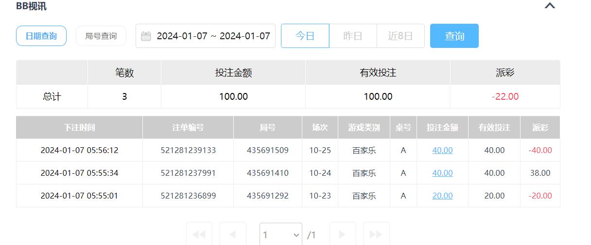Click session value 10-23

point(320,196)
